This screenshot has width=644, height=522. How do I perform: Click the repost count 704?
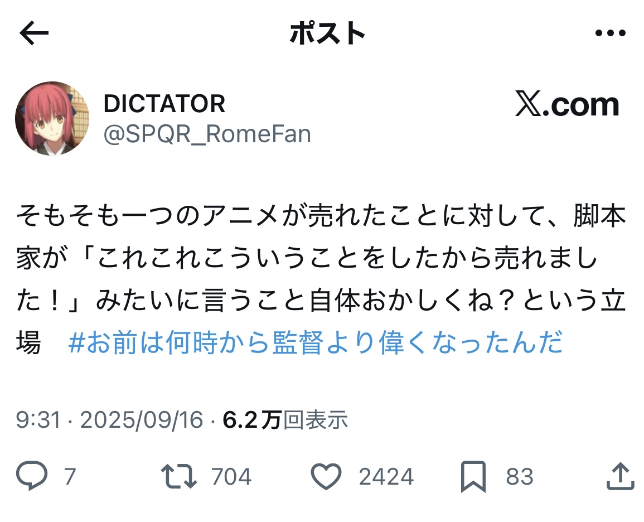[x=231, y=476]
